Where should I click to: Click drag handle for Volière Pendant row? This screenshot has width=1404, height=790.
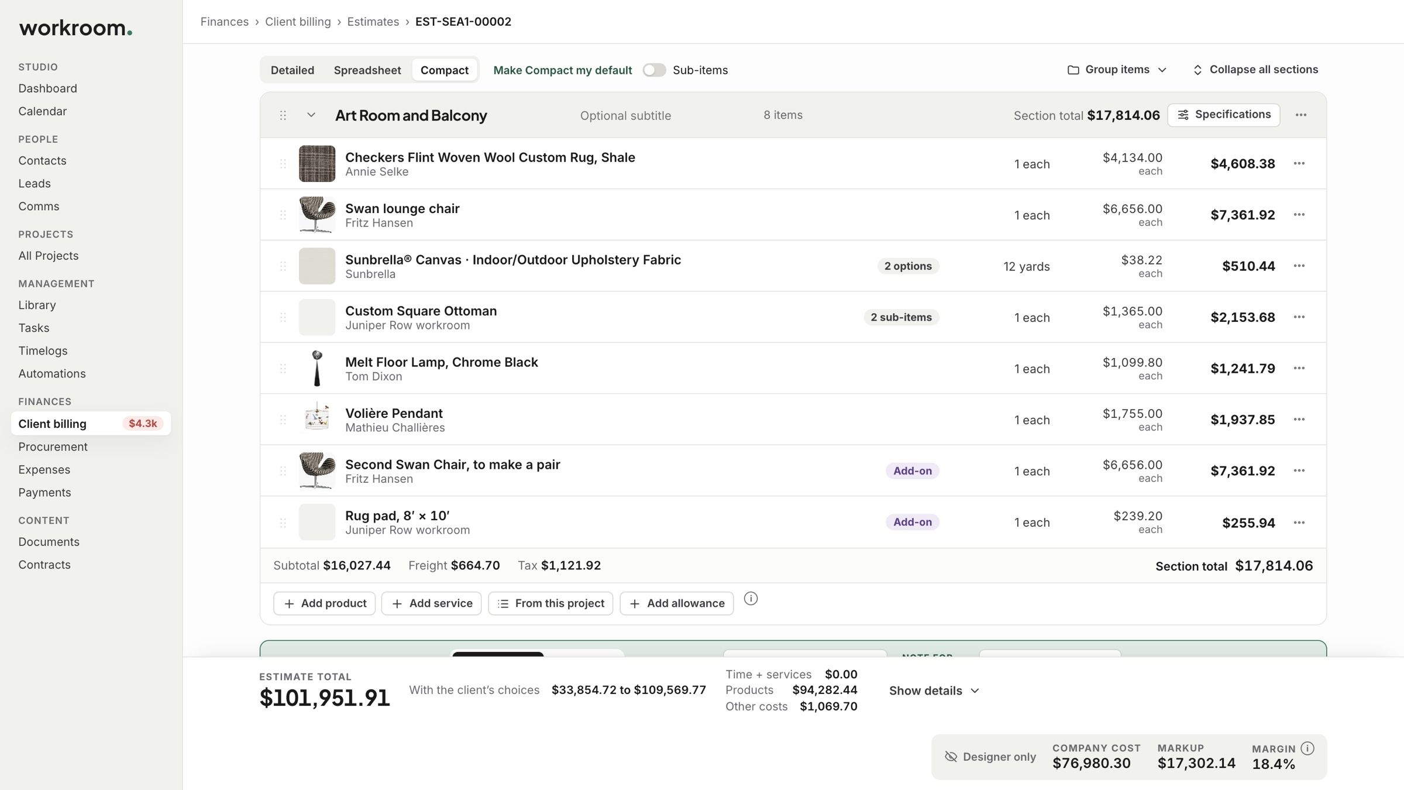283,420
